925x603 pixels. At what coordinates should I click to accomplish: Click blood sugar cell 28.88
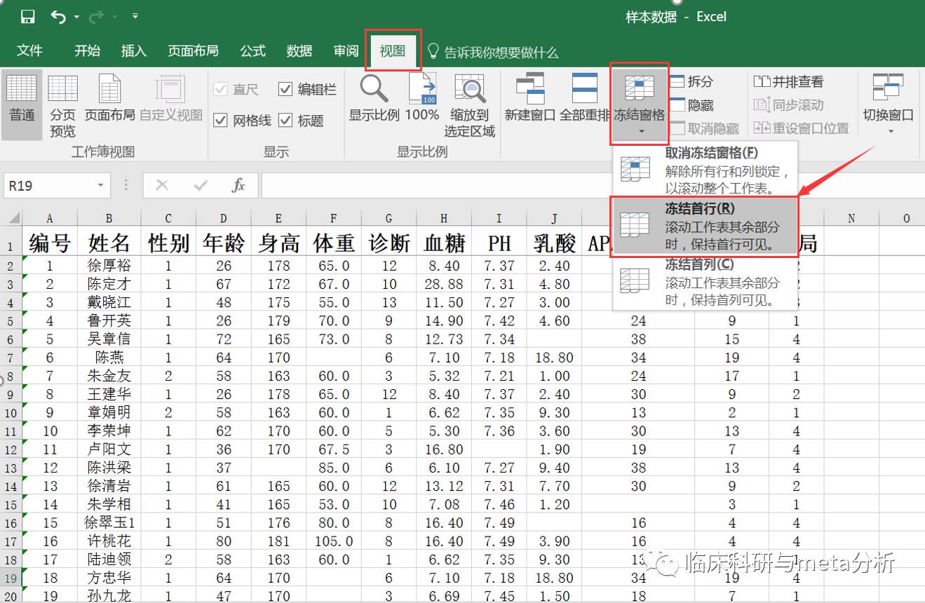pyautogui.click(x=444, y=284)
